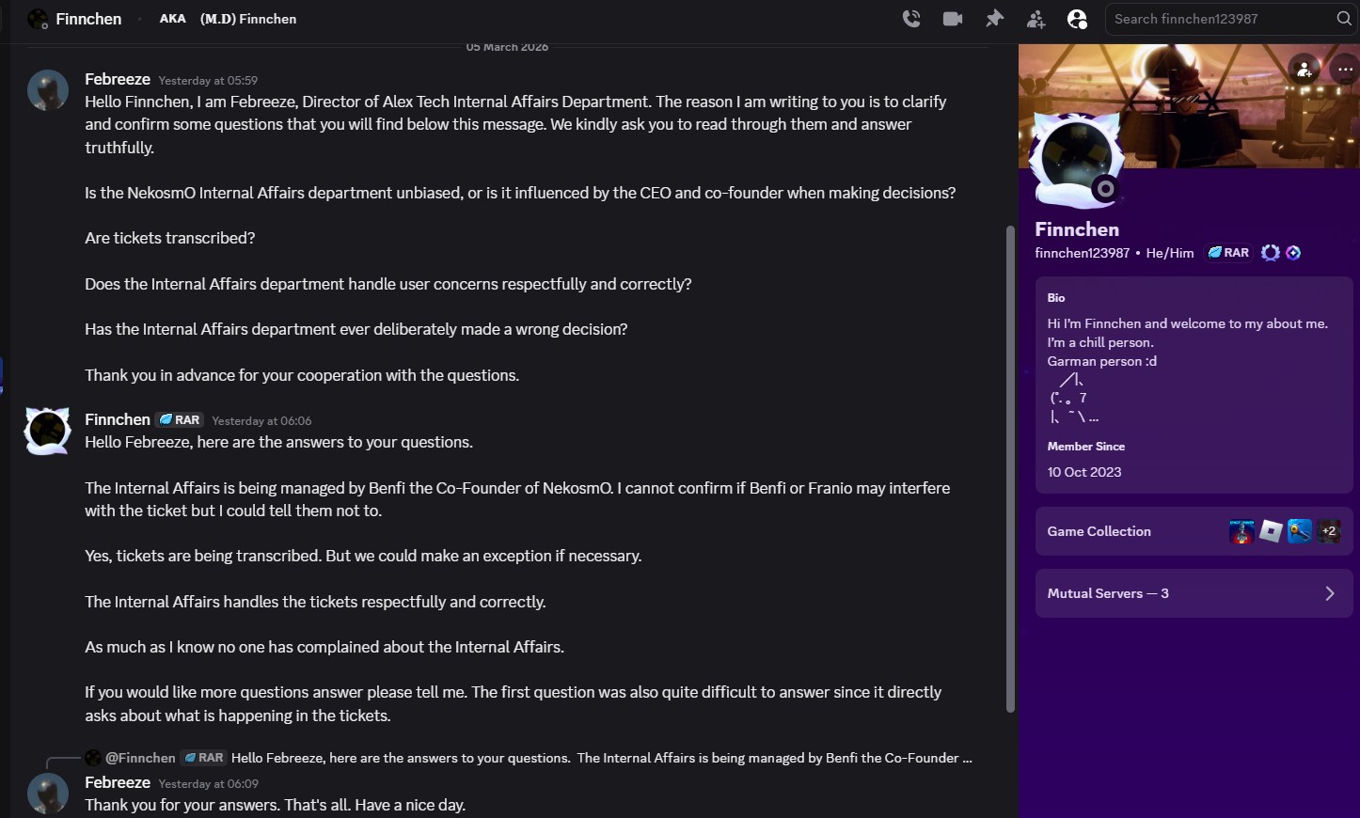
Task: Click the Nitro laurel badge on profile
Action: click(x=1271, y=253)
